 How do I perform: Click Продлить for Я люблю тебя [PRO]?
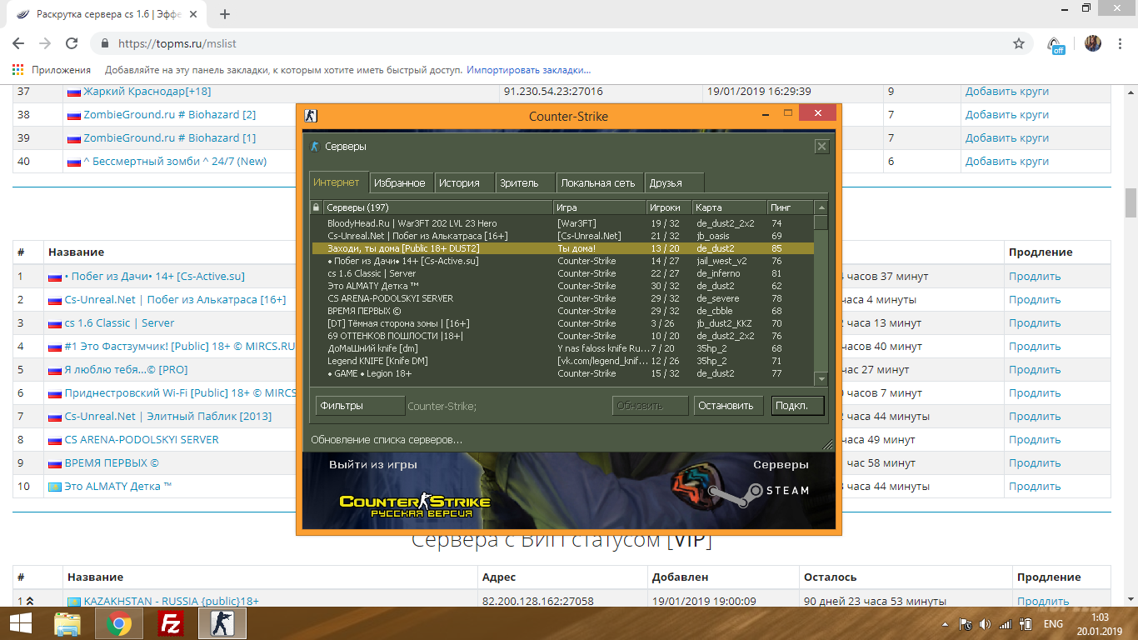click(1035, 370)
